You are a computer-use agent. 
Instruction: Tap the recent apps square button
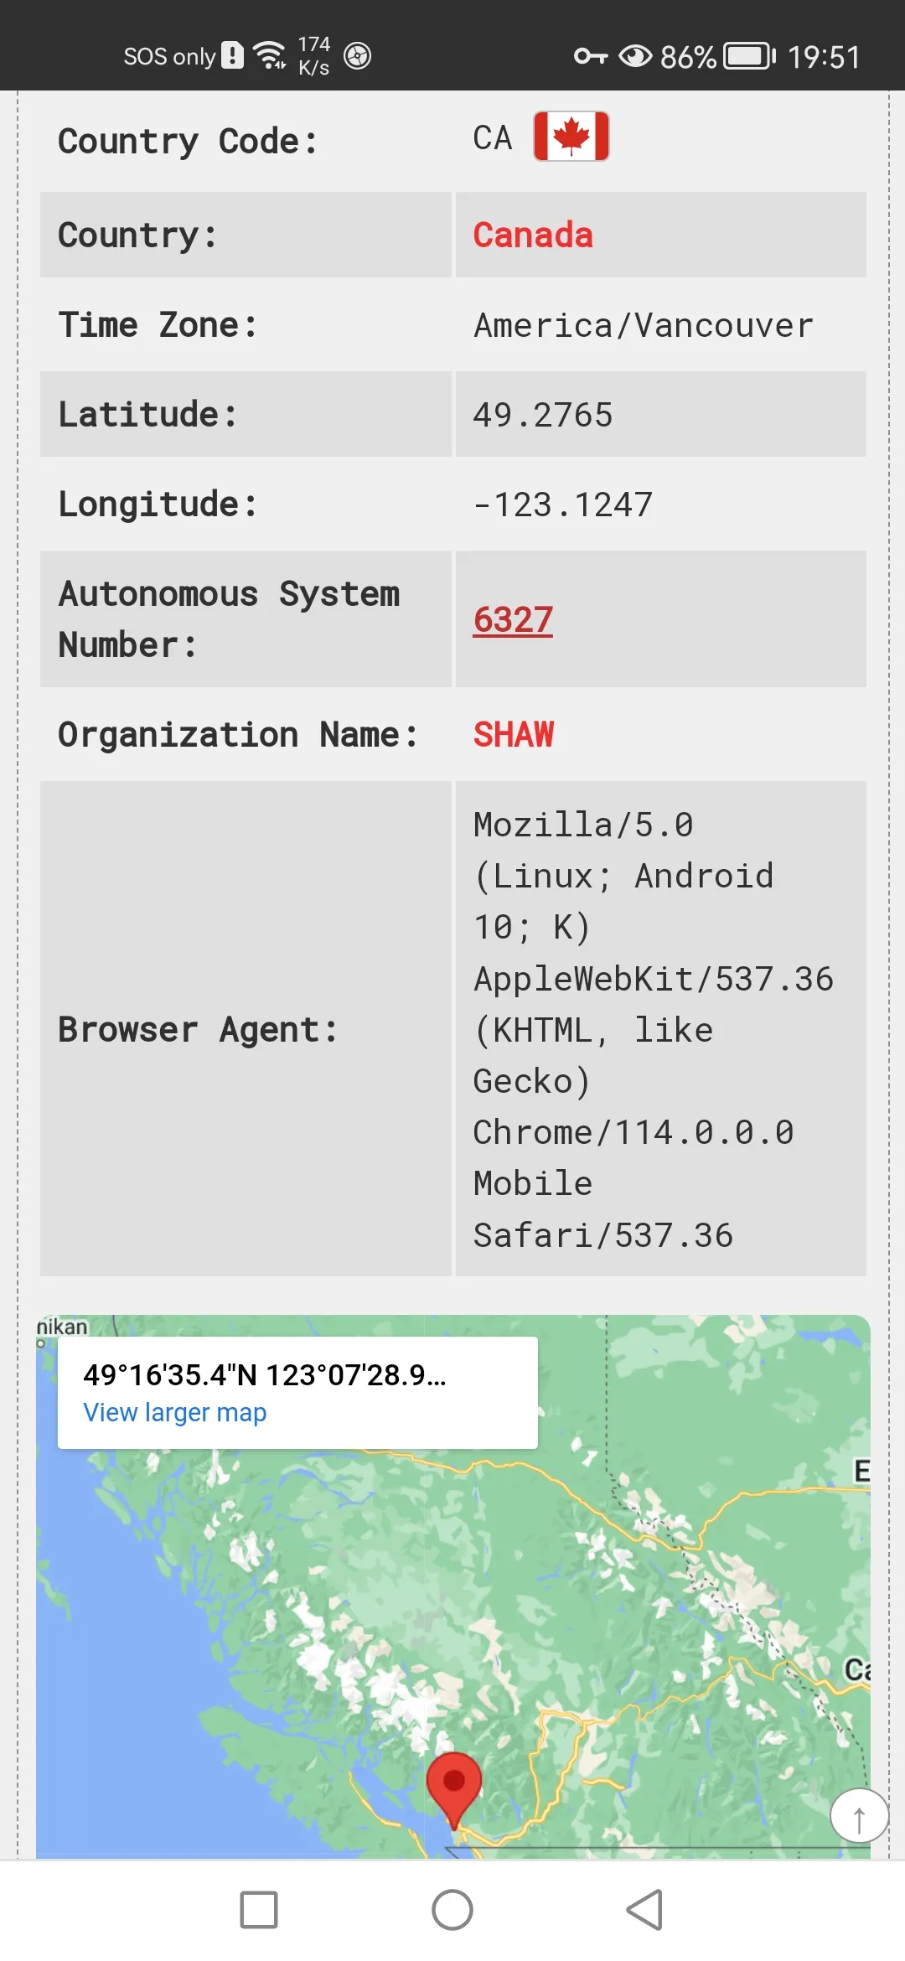(x=259, y=1911)
